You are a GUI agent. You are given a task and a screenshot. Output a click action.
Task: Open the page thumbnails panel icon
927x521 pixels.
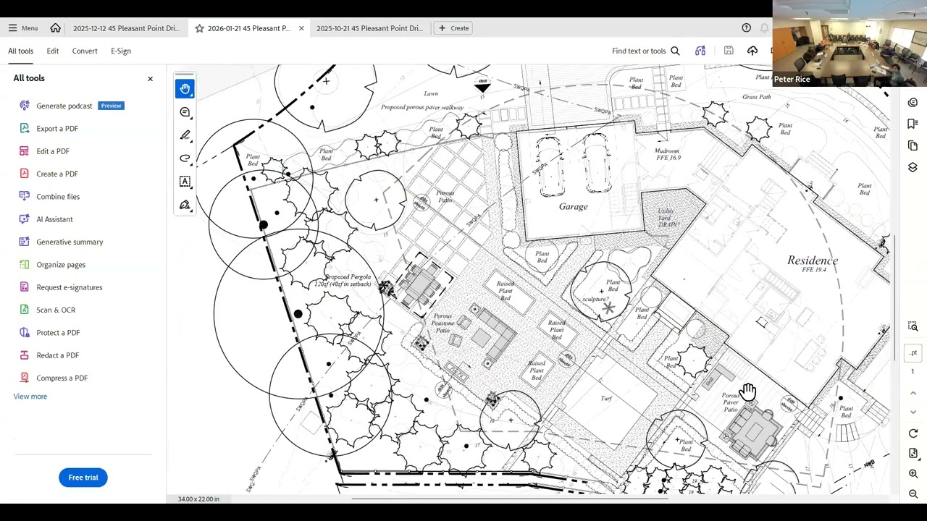(x=913, y=145)
